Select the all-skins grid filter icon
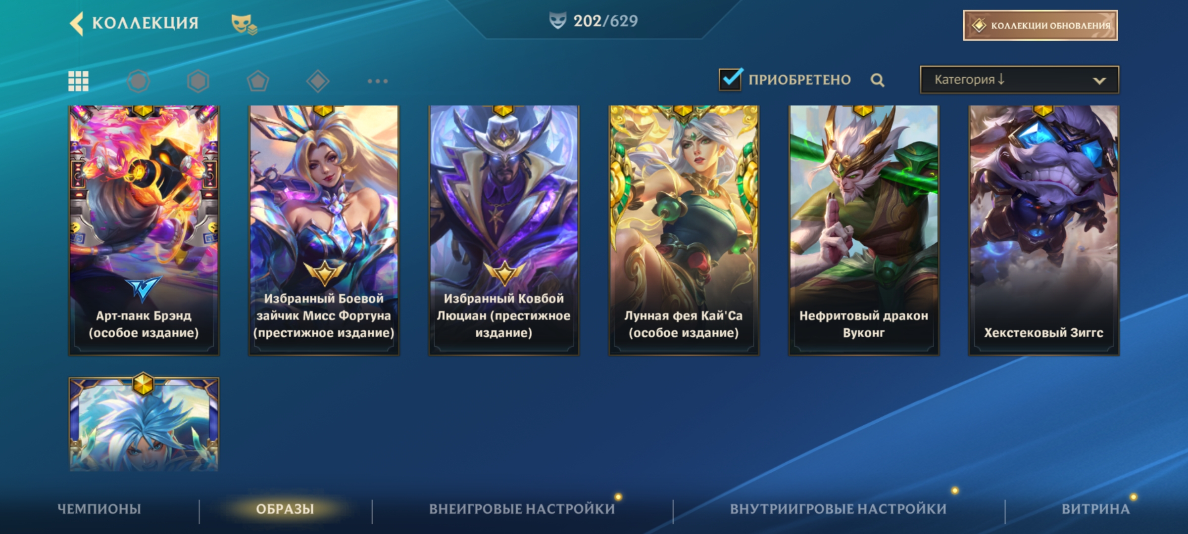Image resolution: width=1188 pixels, height=534 pixels. tap(78, 81)
